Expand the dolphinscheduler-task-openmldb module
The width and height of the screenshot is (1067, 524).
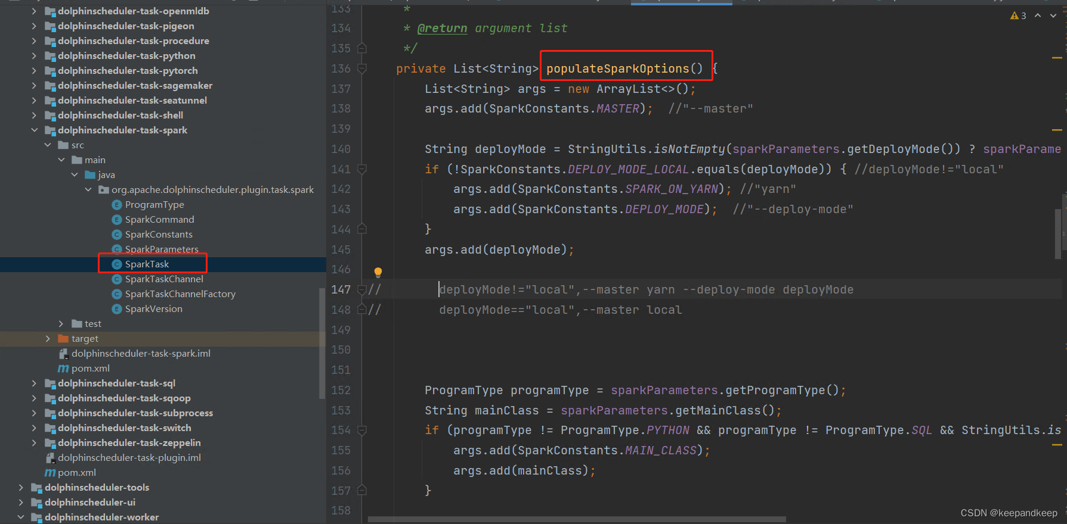34,11
